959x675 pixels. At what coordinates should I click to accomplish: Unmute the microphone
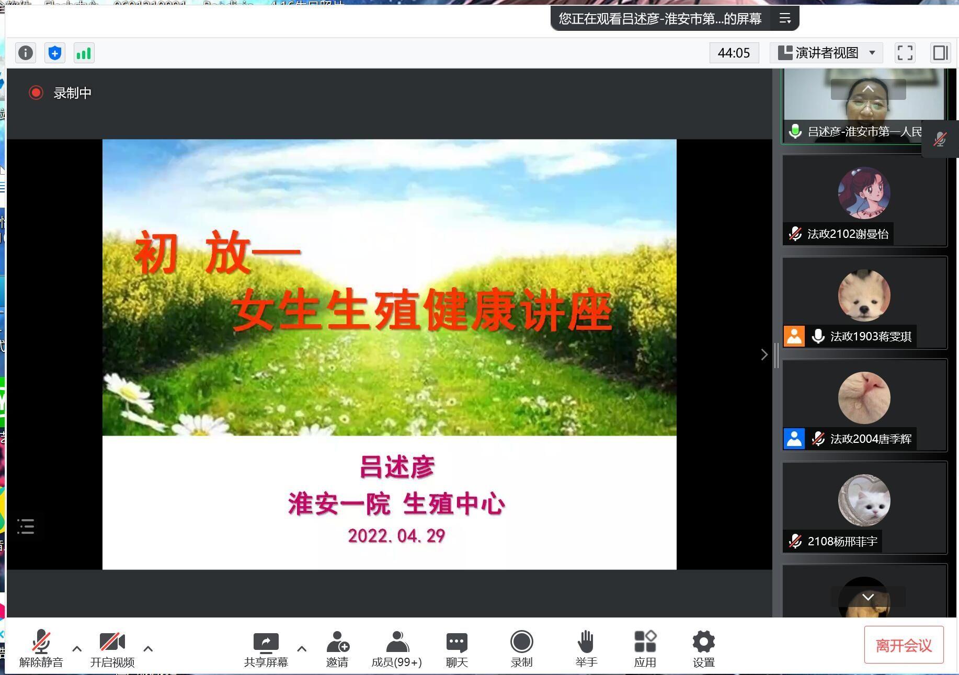tap(41, 649)
